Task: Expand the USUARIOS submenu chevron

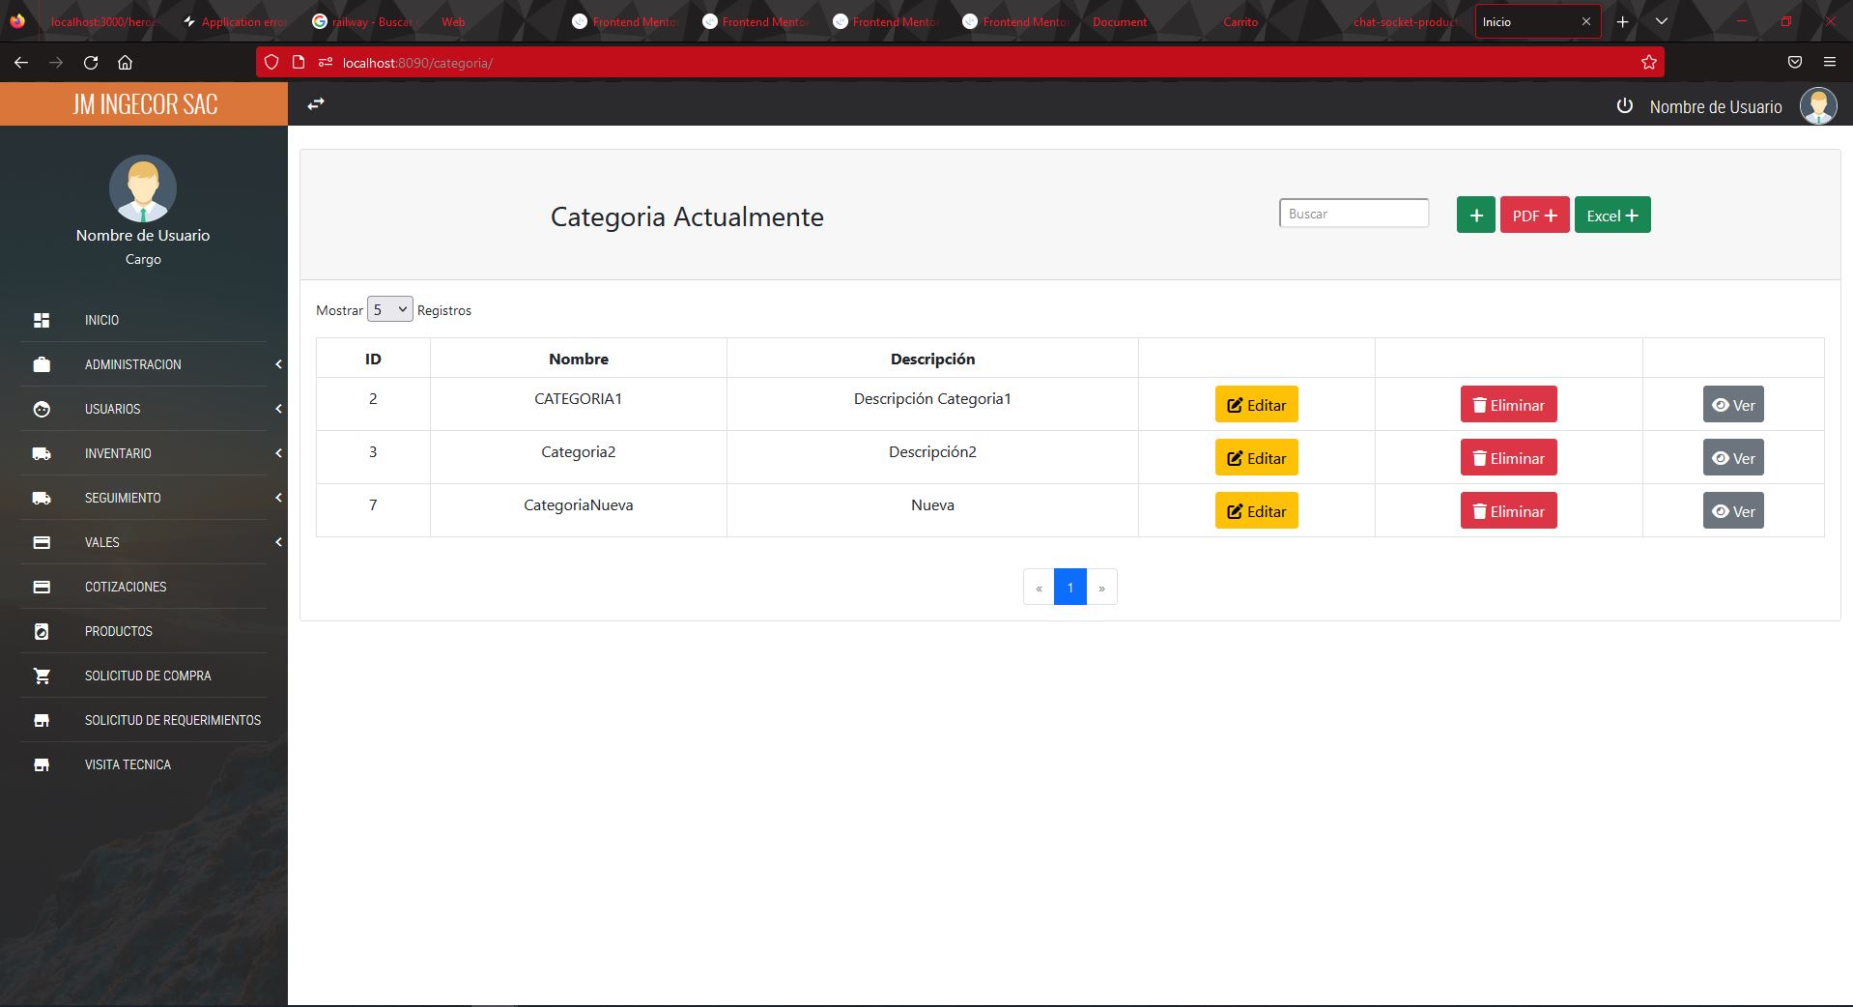Action: point(278,409)
